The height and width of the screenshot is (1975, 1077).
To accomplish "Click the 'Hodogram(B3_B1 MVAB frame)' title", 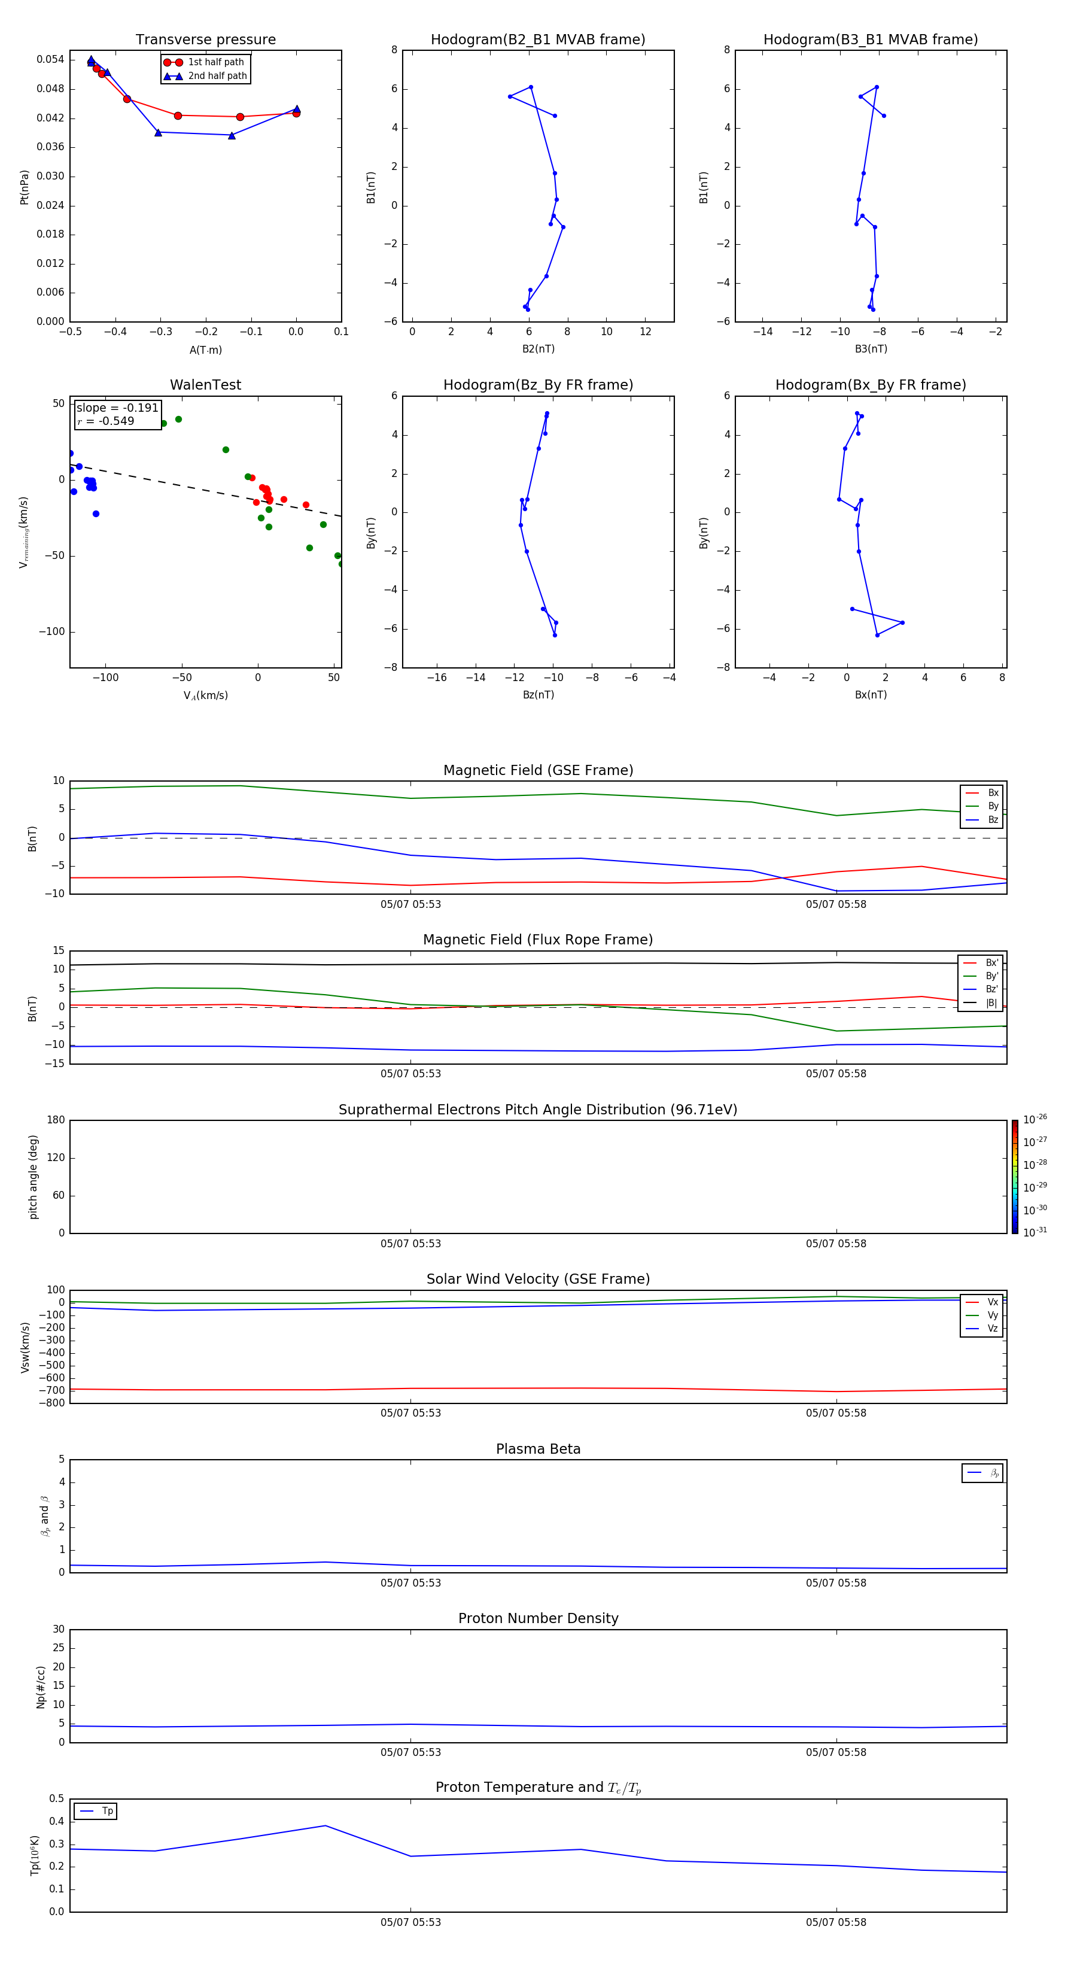I will [x=871, y=40].
